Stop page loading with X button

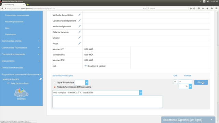click(145, 9)
